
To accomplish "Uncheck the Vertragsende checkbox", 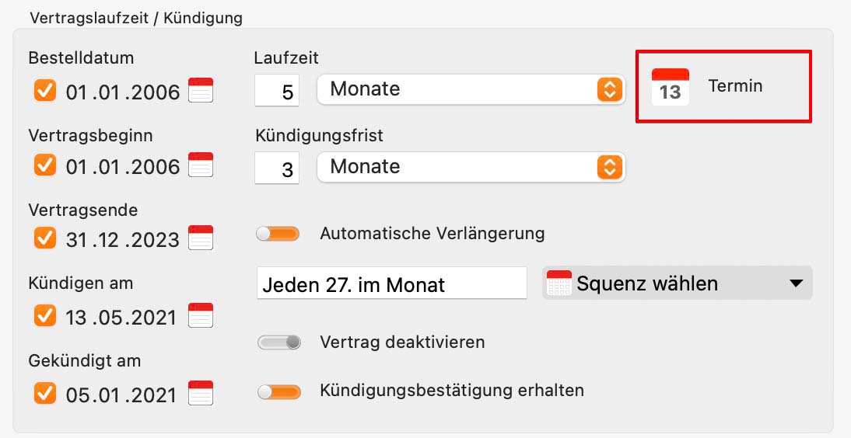I will point(45,238).
